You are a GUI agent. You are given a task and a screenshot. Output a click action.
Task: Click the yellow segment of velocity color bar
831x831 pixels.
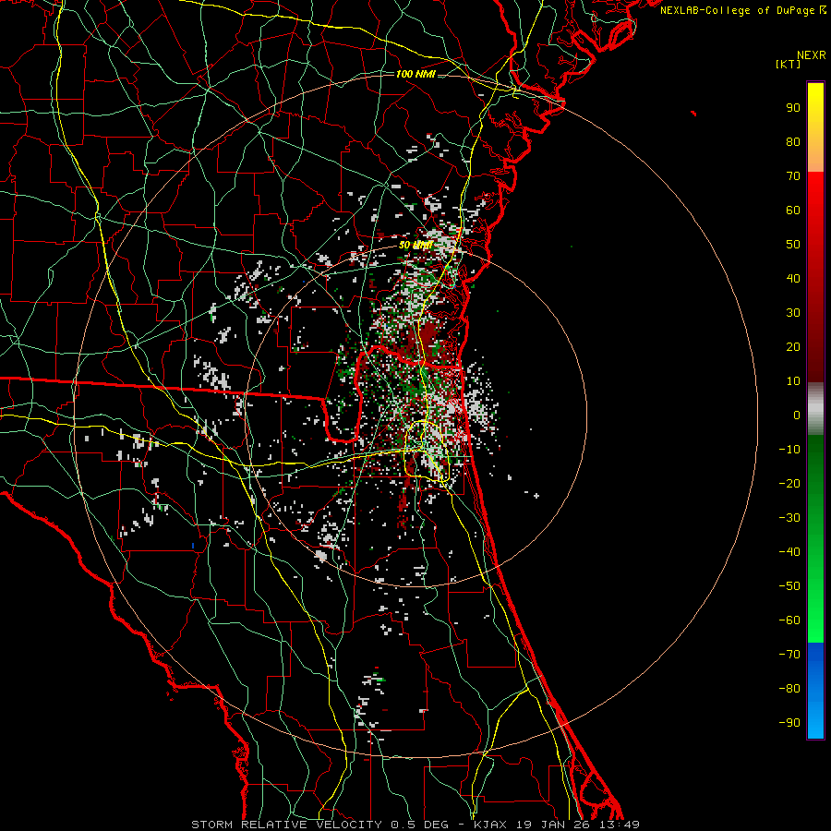[815, 116]
